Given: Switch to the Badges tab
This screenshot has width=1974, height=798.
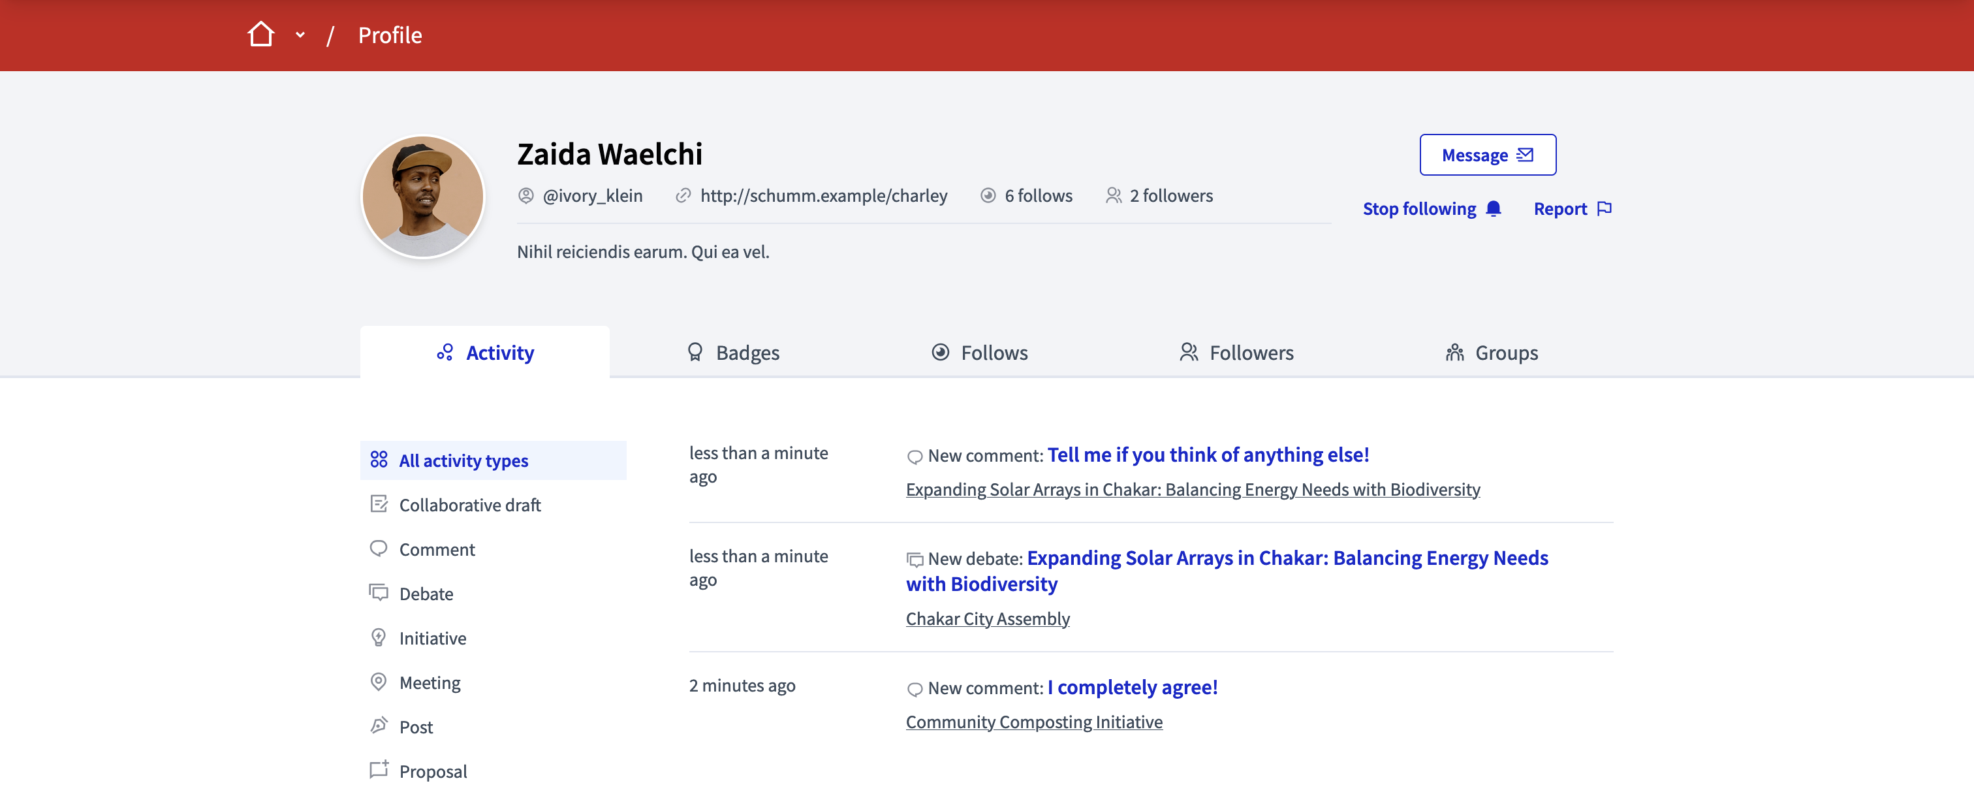Looking at the screenshot, I should point(732,353).
